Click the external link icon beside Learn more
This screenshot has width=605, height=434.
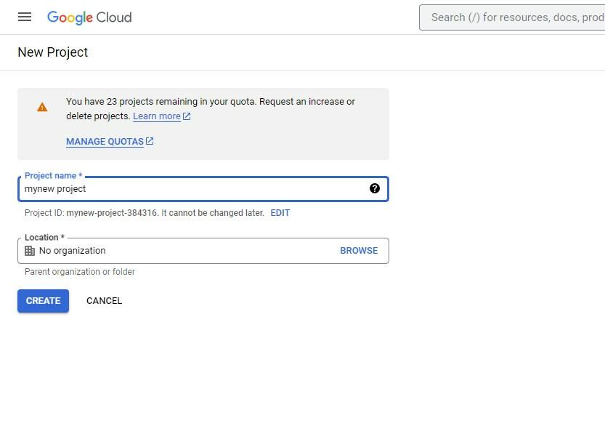pos(186,115)
